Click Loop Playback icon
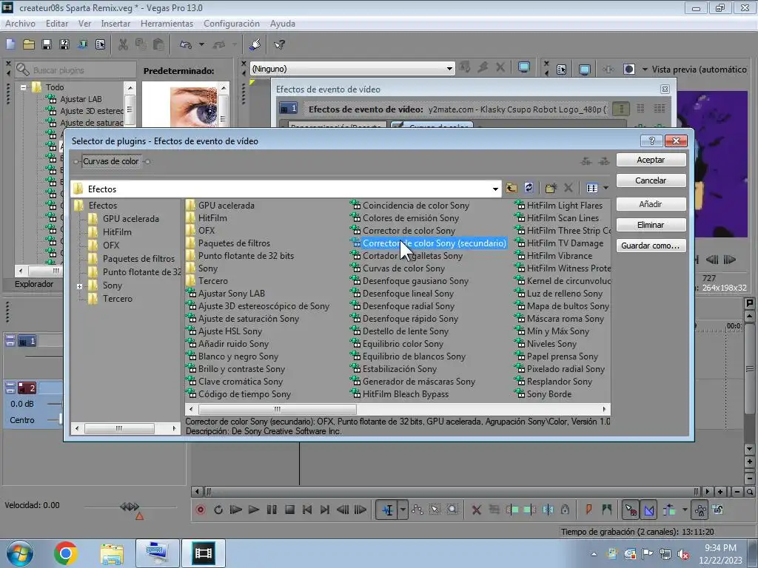The width and height of the screenshot is (758, 568). pyautogui.click(x=218, y=510)
